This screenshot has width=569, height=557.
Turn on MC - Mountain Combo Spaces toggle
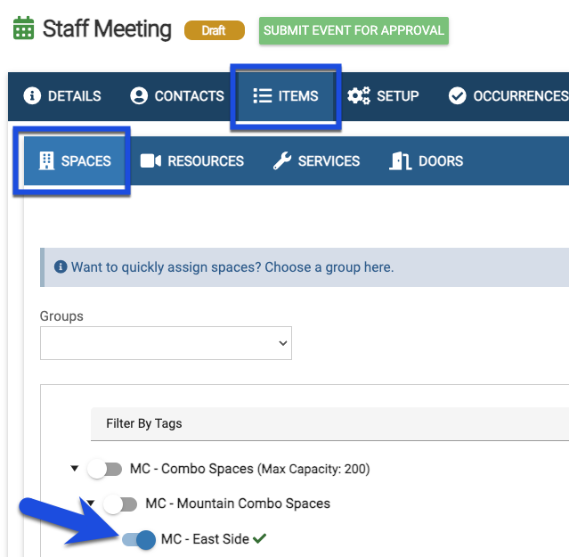120,504
